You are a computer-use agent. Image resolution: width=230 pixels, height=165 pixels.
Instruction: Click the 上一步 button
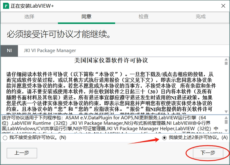pos(22,153)
